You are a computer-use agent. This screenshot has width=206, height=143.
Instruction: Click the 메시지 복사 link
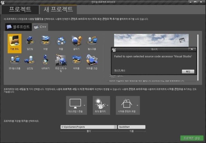click(x=119, y=70)
